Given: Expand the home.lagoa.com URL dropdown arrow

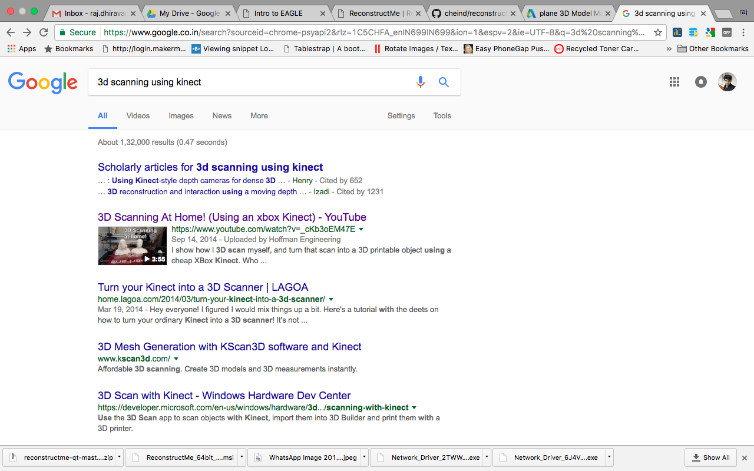Looking at the screenshot, I should (x=331, y=299).
